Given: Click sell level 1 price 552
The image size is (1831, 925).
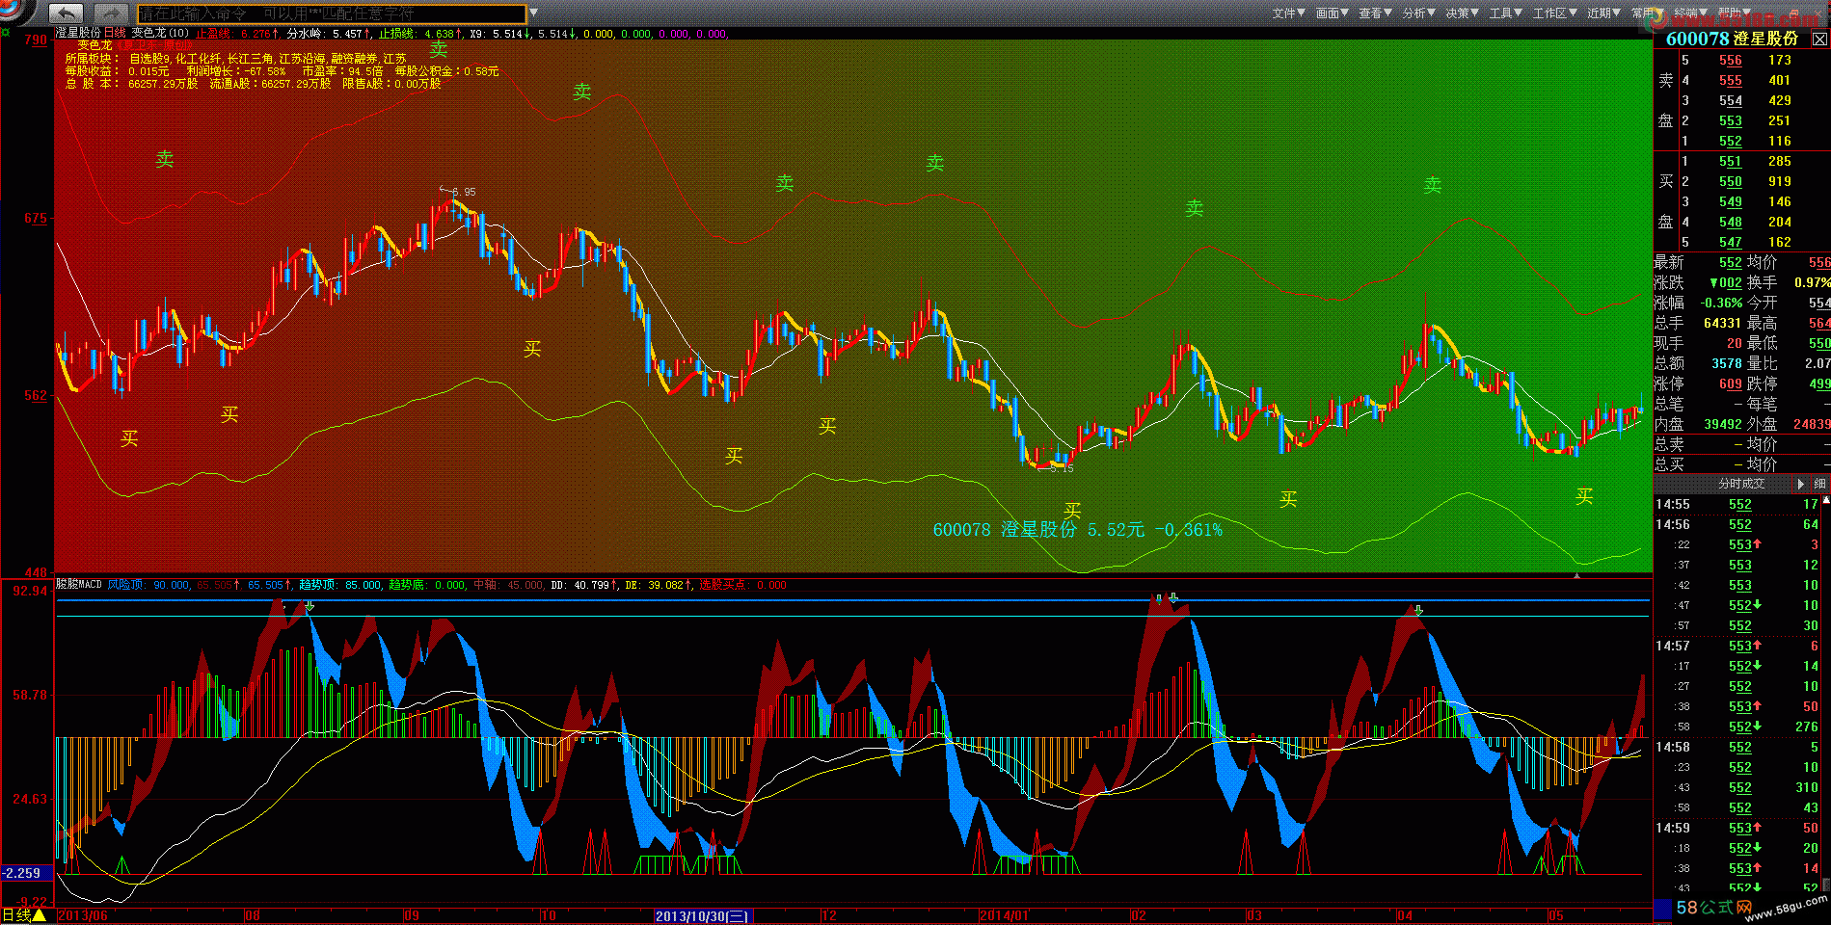Looking at the screenshot, I should coord(1731,141).
